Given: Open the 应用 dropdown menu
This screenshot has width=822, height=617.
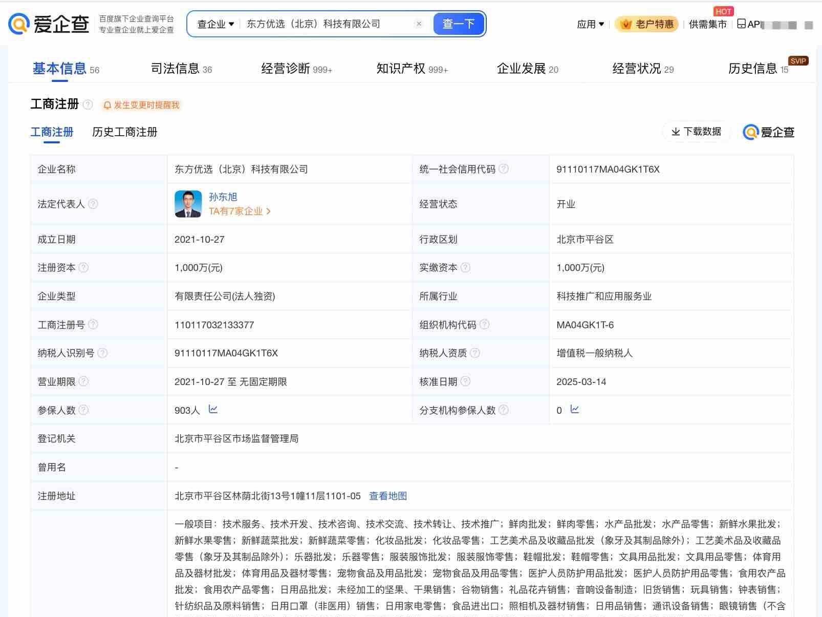Looking at the screenshot, I should (590, 24).
